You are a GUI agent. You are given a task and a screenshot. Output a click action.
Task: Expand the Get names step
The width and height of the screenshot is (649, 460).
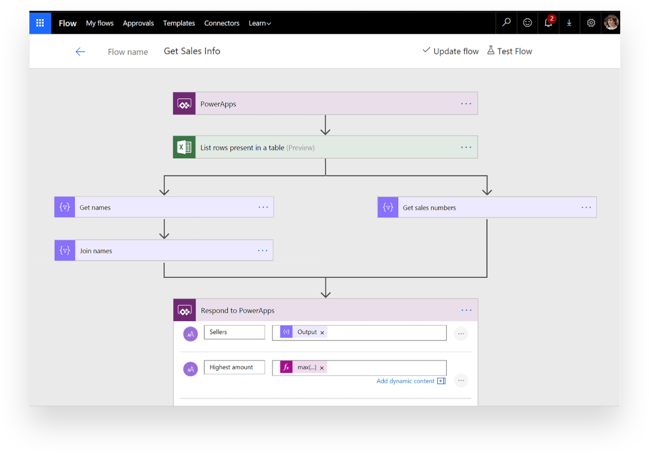point(164,207)
